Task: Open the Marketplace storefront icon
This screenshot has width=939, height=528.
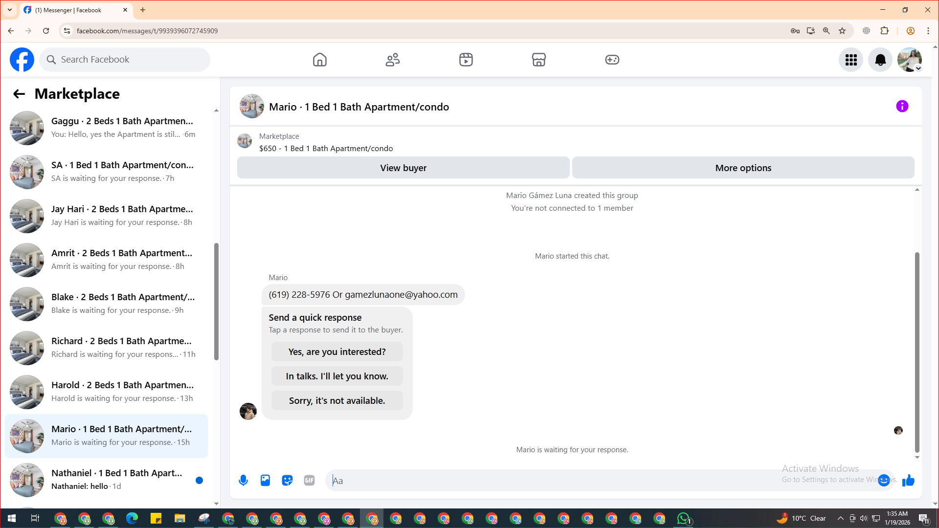Action: click(x=539, y=60)
